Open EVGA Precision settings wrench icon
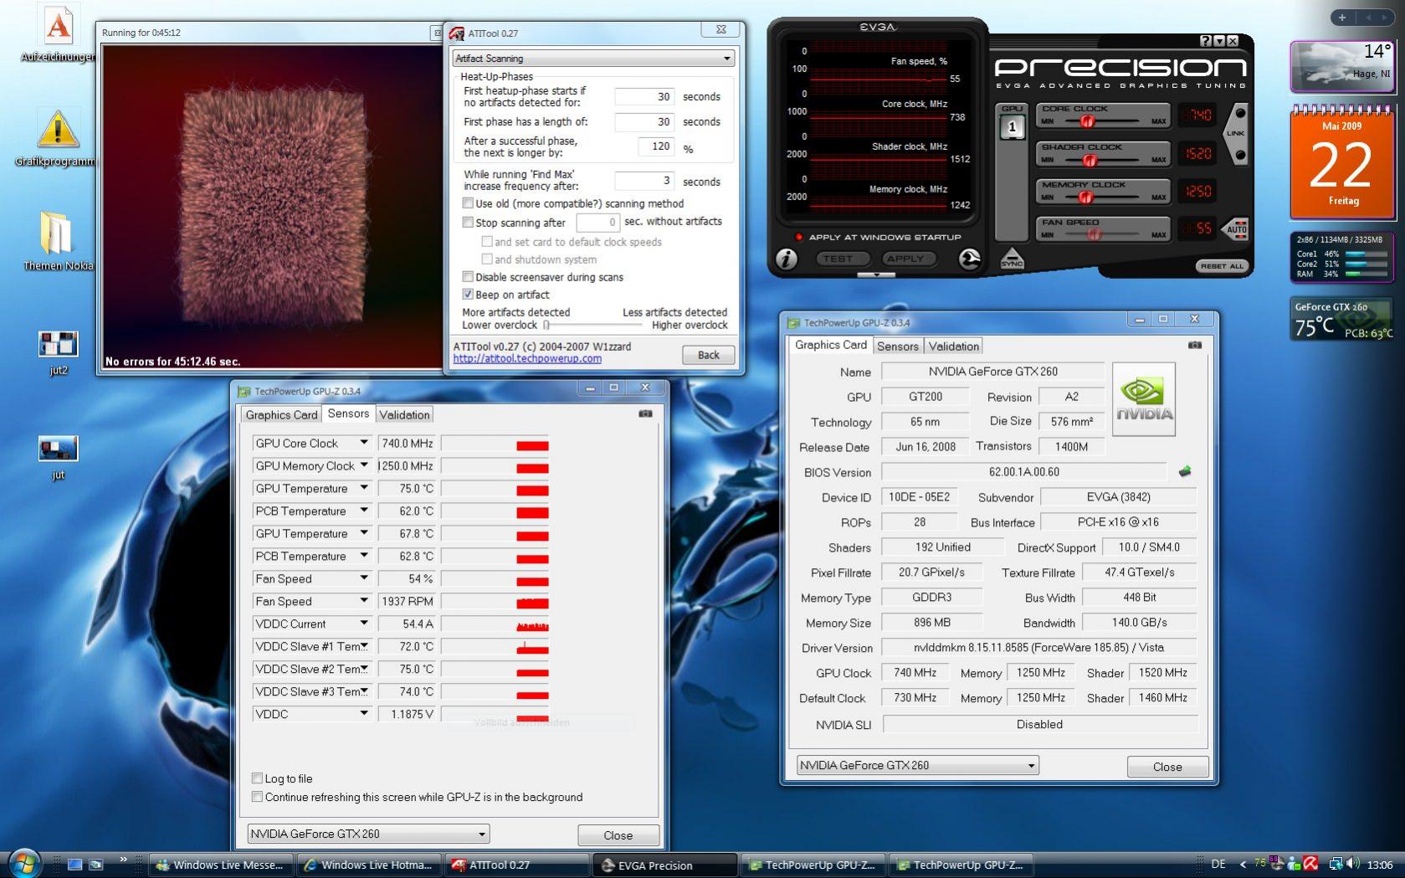Screen dimensions: 1405x878 pos(969,259)
